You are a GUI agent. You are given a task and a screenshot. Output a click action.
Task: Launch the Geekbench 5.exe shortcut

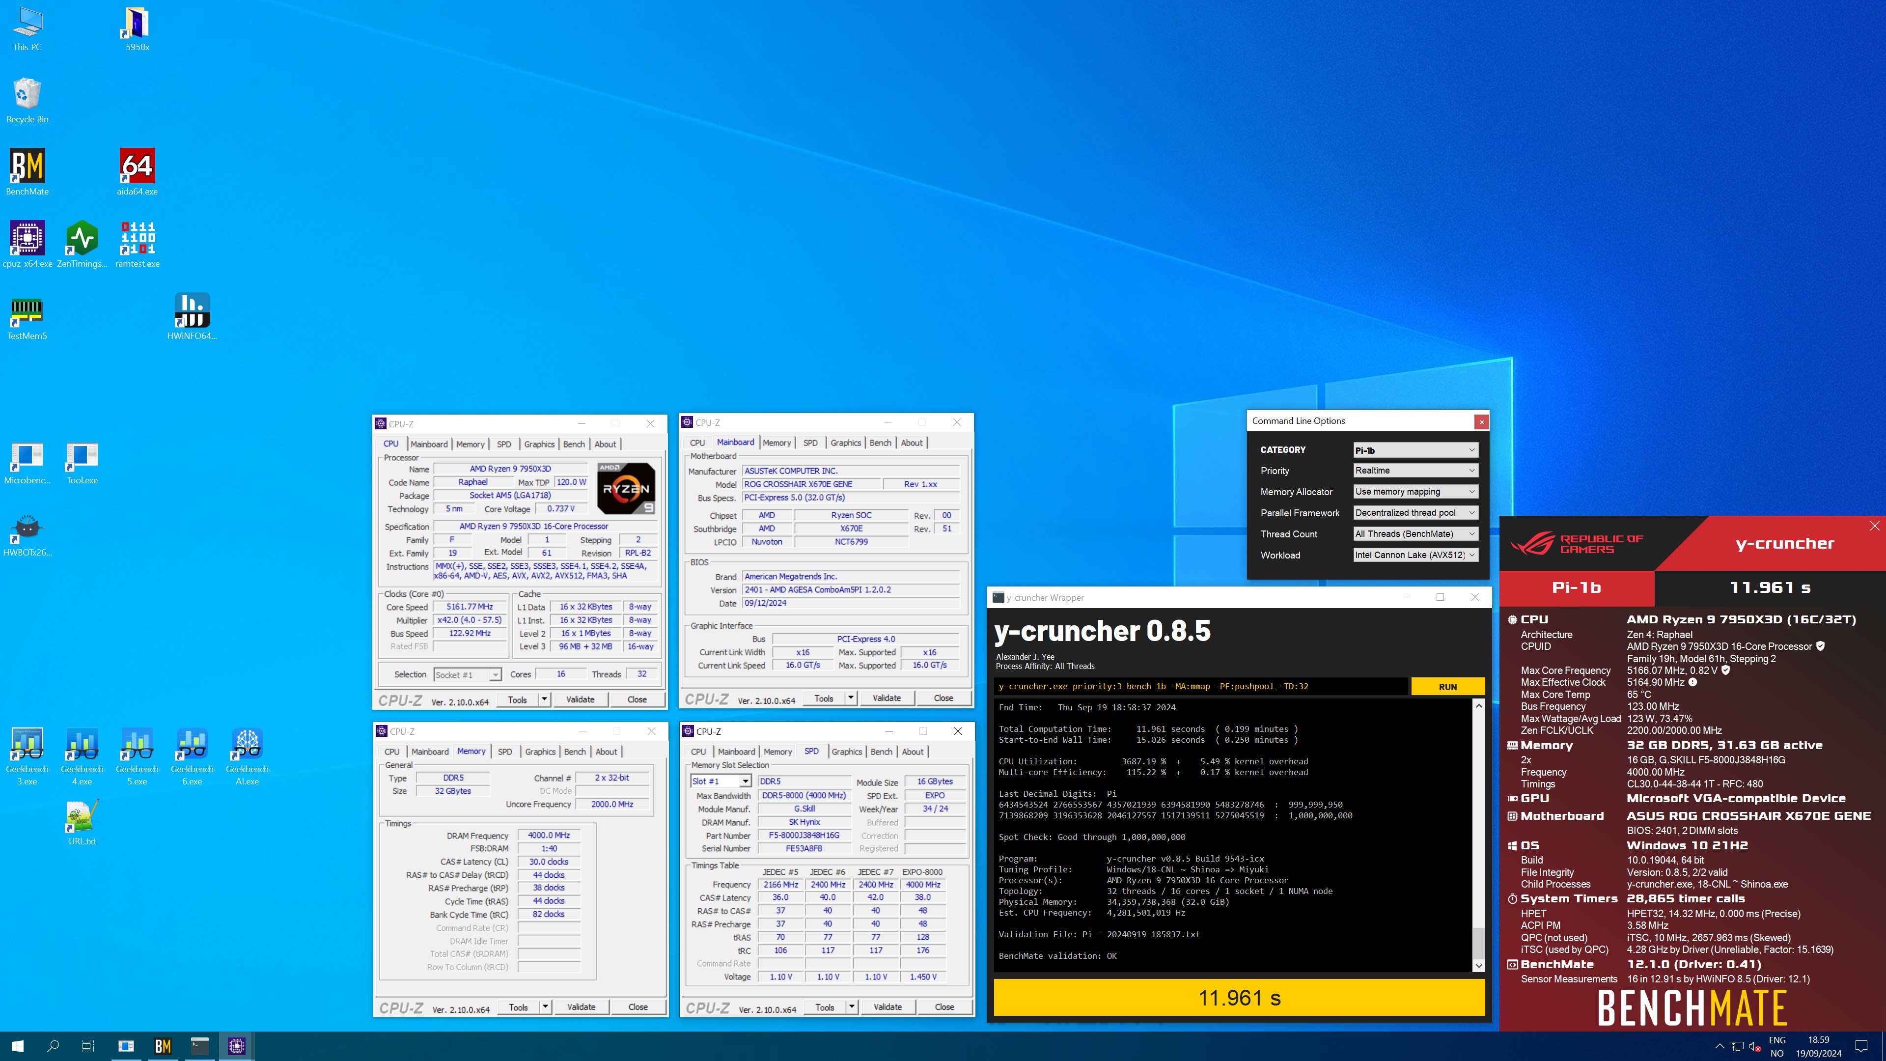[137, 756]
